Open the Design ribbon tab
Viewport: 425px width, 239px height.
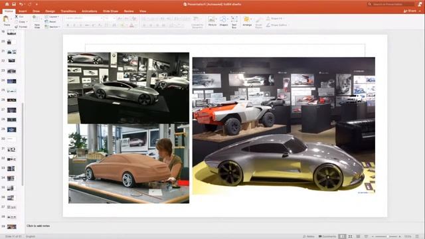(x=50, y=11)
